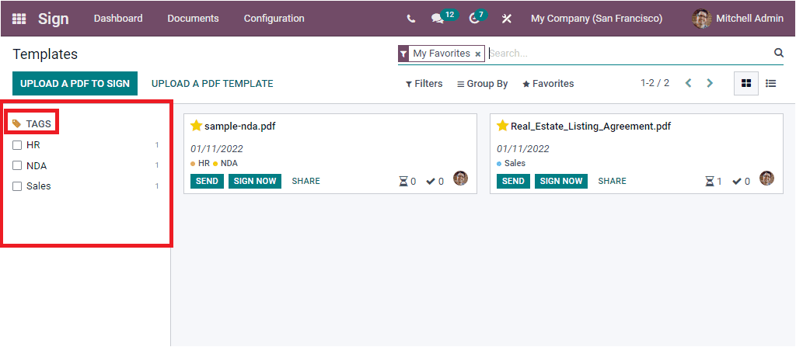Open the apps grid menu icon
This screenshot has height=347, width=796.
click(19, 19)
